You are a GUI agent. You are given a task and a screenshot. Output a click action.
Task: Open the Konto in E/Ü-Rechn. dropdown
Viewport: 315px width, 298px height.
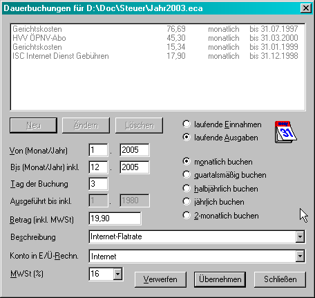point(300,256)
